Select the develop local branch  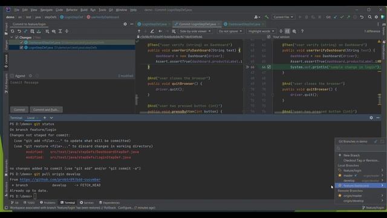[x=349, y=180]
